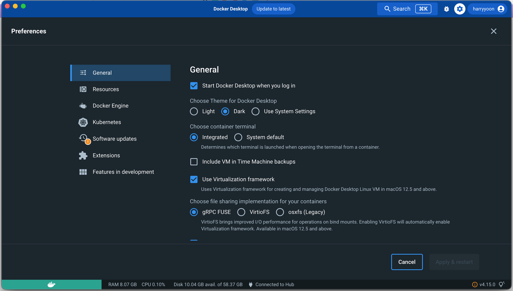513x291 pixels.
Task: Click the Cancel button
Action: point(407,262)
